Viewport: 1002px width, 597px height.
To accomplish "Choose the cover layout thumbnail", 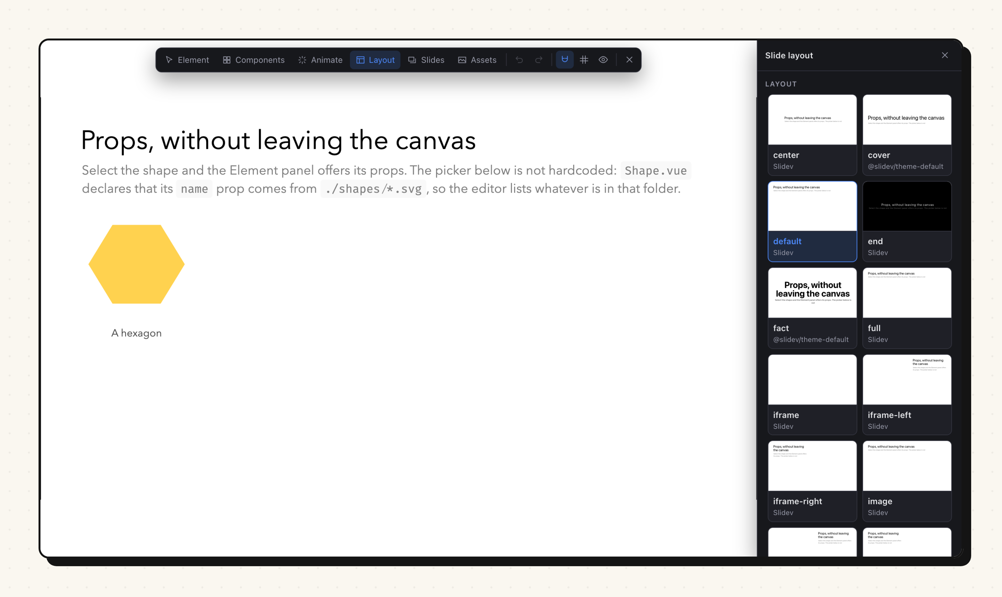I will coord(907,135).
